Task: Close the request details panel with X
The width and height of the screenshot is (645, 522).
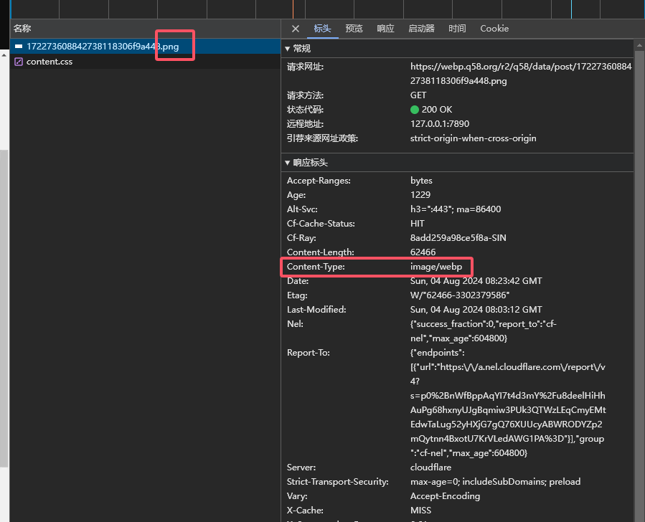Action: point(295,29)
